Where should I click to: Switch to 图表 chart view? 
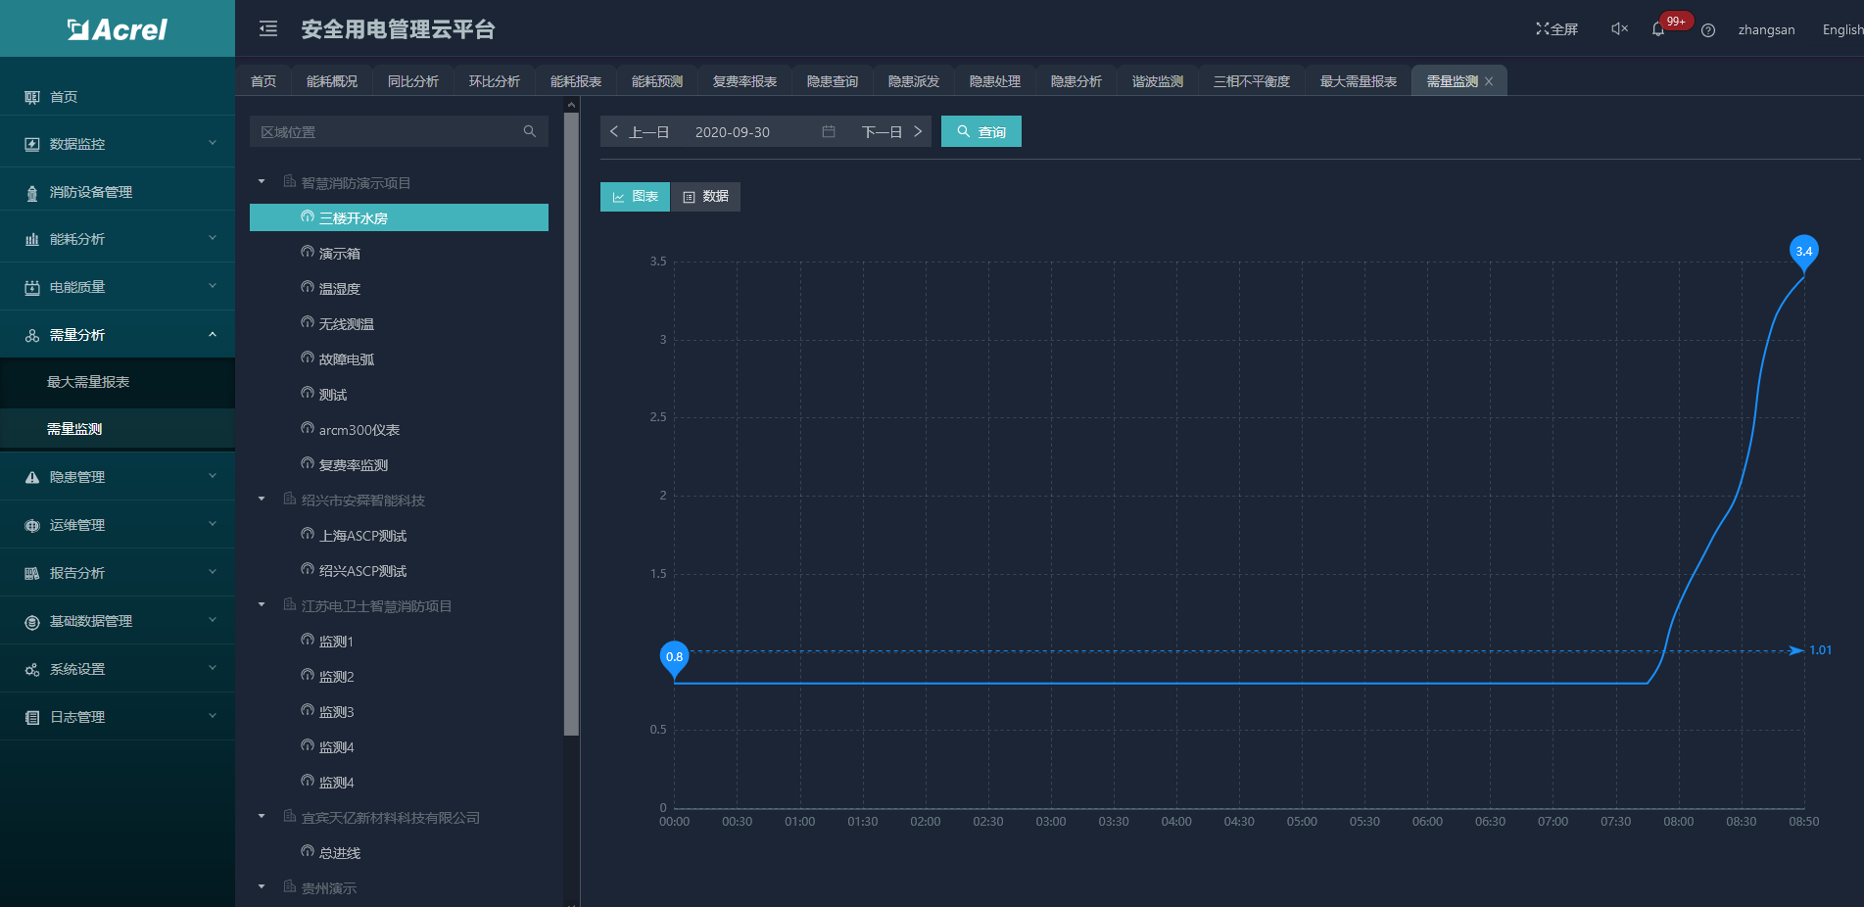point(635,197)
